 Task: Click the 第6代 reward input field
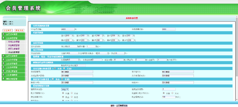click(x=69, y=40)
